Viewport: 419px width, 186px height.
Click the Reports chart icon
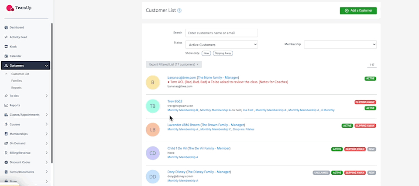tap(6, 105)
